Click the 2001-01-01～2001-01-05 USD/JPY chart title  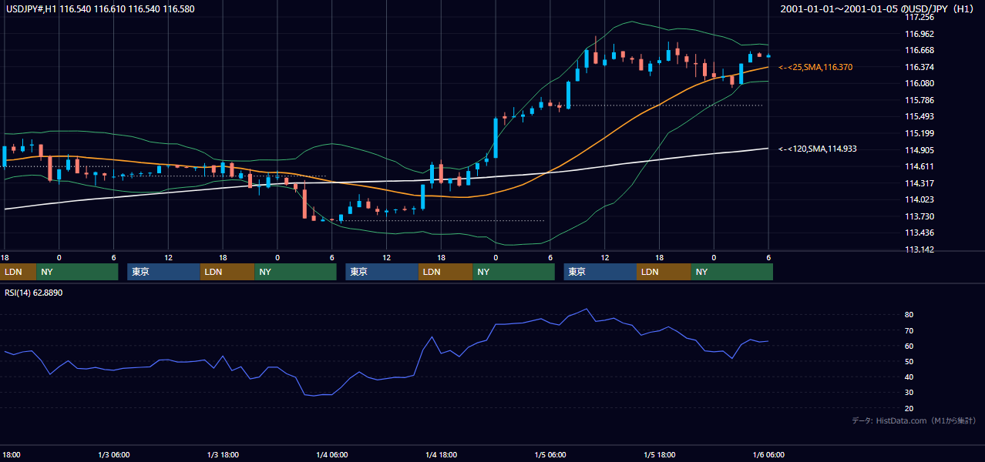click(x=878, y=9)
